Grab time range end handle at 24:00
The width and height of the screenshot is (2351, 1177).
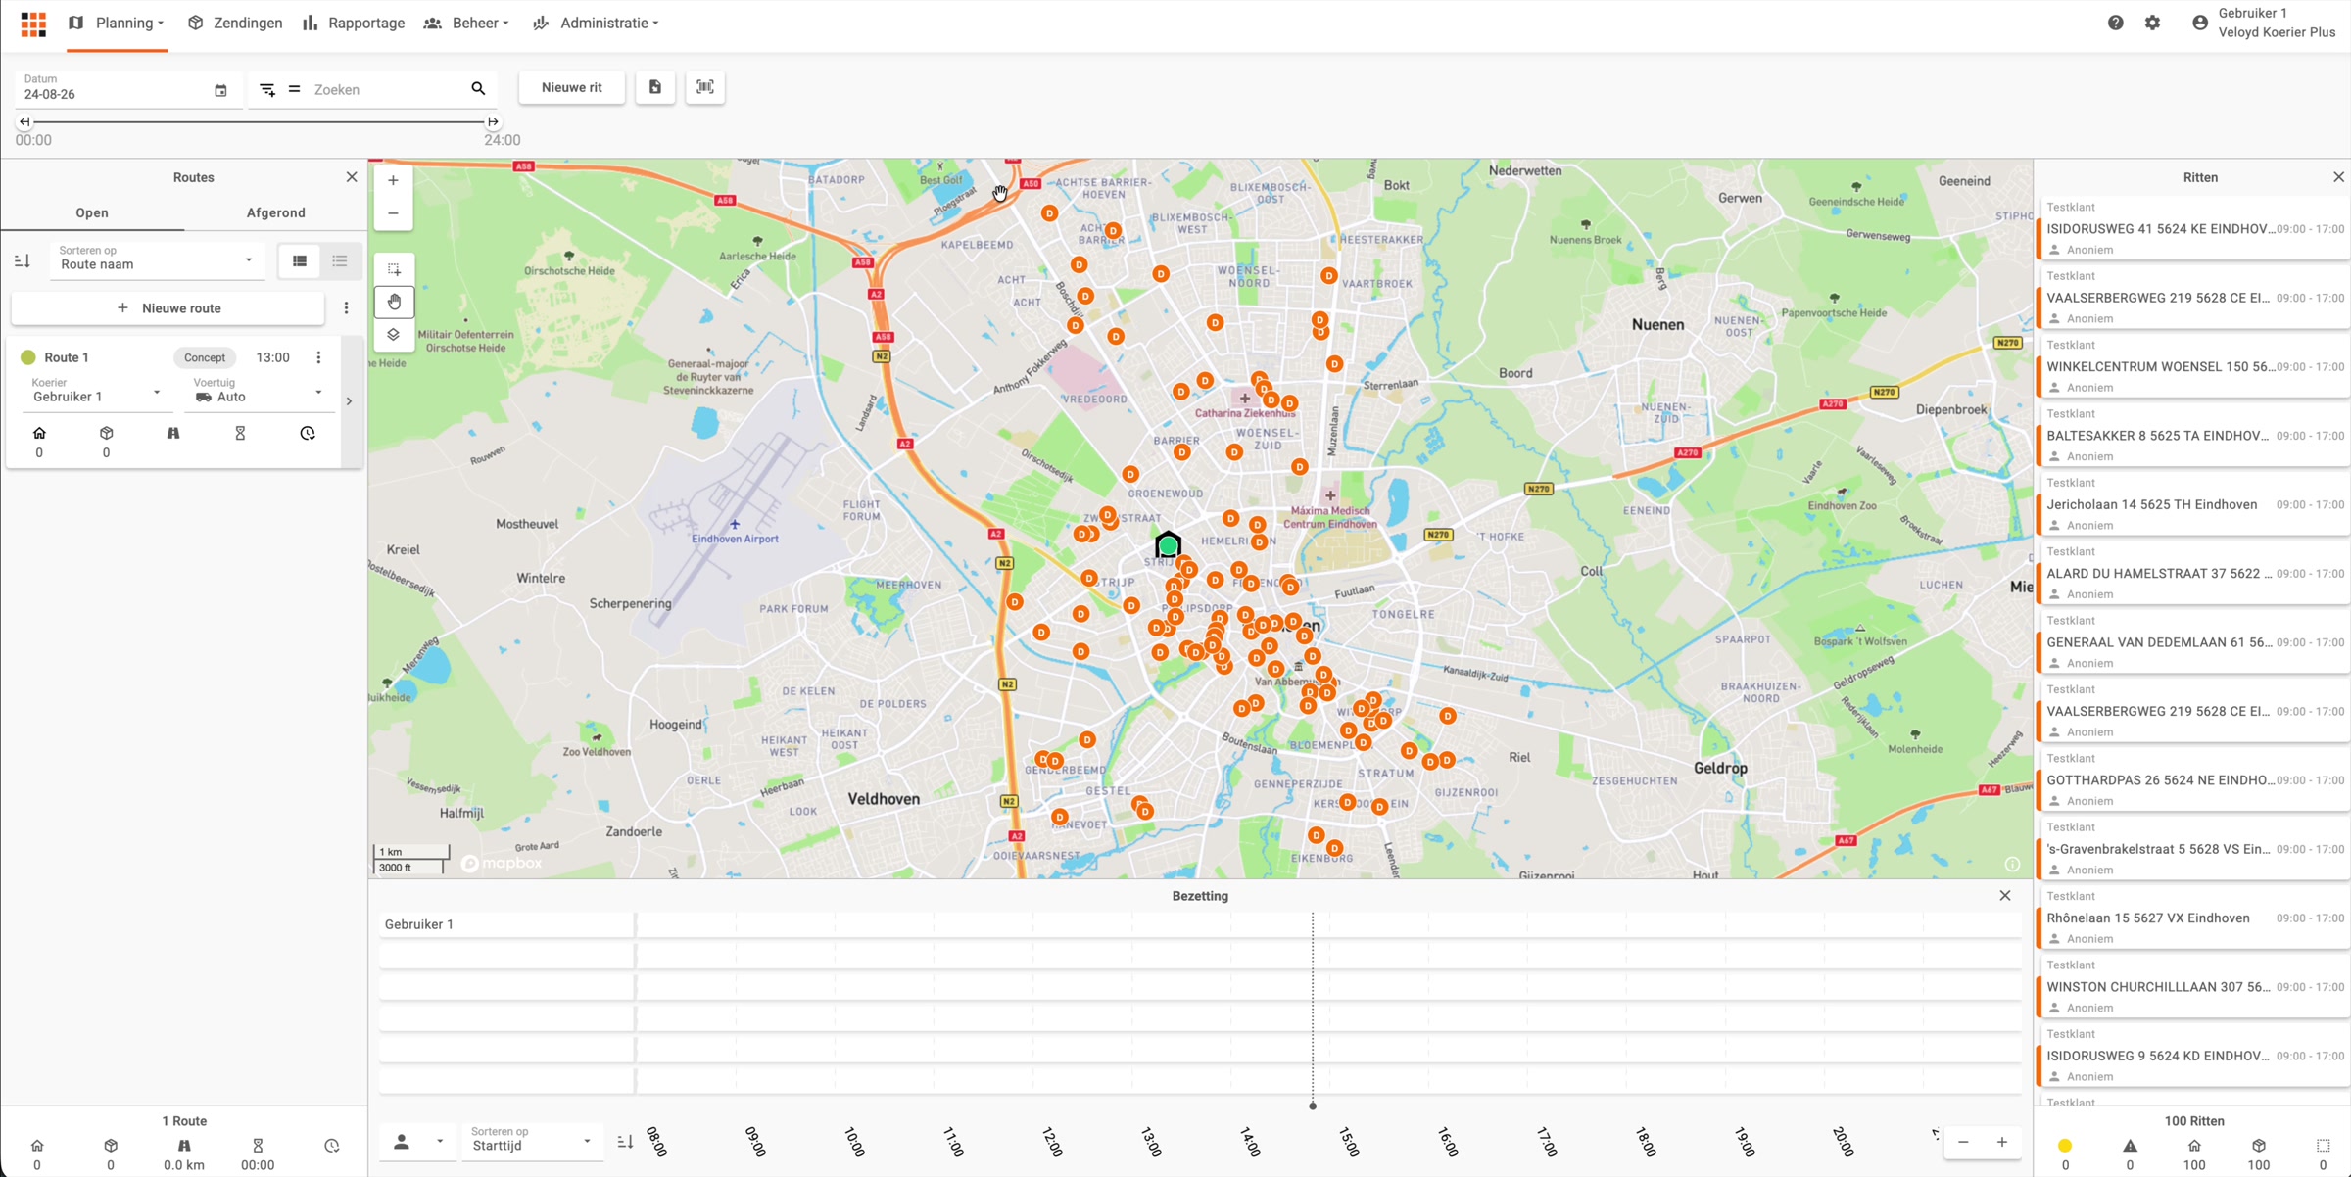[493, 121]
